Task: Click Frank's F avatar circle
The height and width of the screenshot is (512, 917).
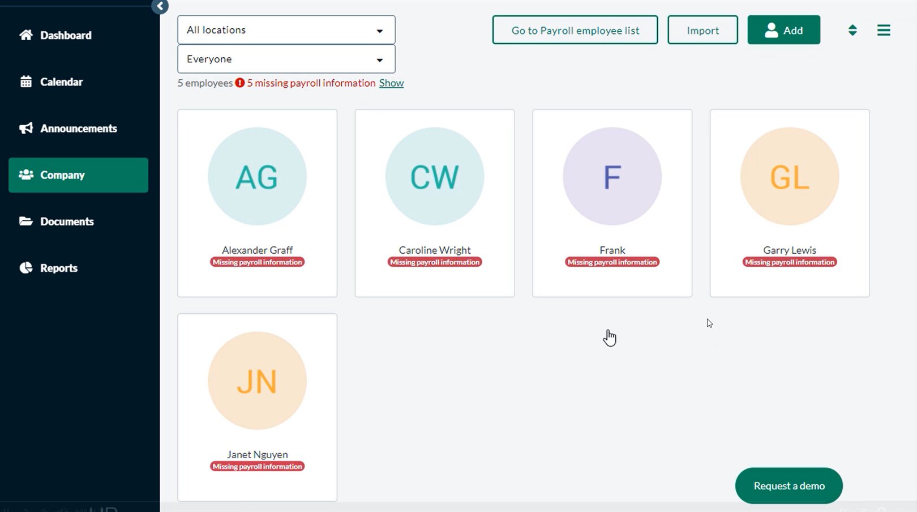Action: pyautogui.click(x=612, y=176)
